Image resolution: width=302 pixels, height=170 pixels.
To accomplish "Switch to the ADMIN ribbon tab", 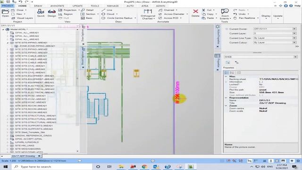I will [x=160, y=6].
